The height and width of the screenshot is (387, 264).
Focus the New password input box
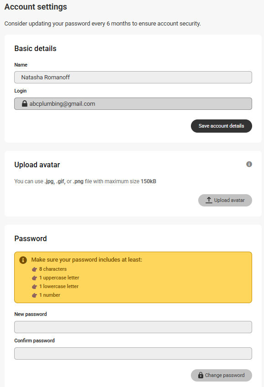click(133, 327)
